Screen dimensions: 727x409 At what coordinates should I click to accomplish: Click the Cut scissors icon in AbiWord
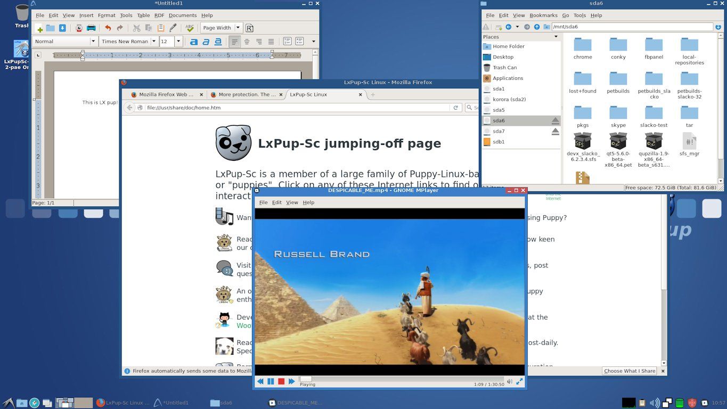click(136, 28)
